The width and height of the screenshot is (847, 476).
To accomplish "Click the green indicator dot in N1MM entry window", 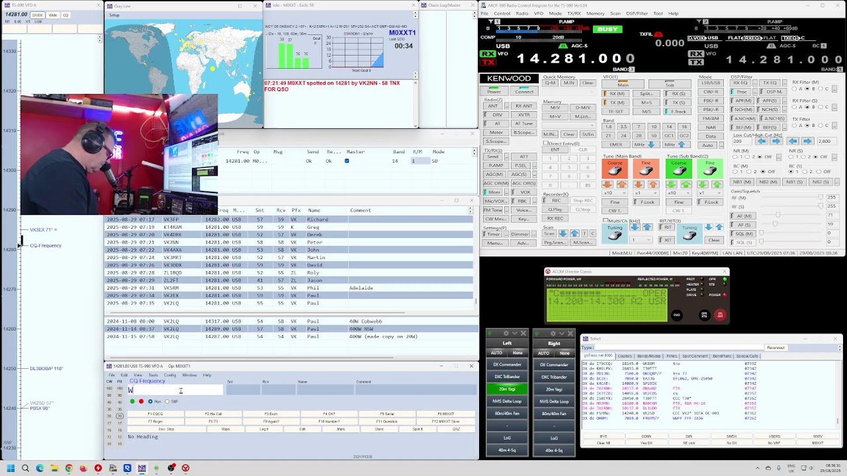I will point(132,401).
